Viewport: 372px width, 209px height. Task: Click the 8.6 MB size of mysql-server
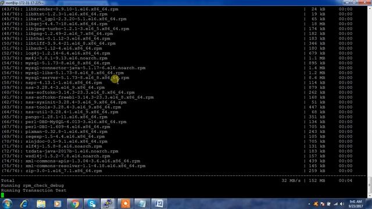[317, 78]
